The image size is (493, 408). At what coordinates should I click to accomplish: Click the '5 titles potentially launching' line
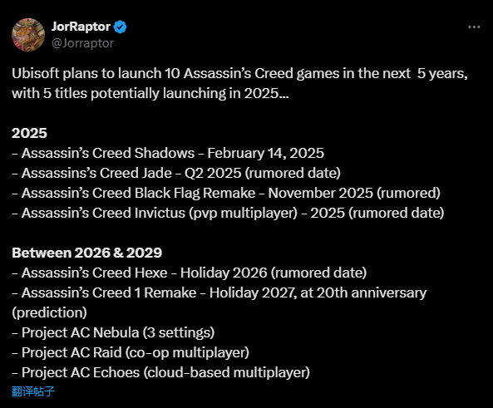pyautogui.click(x=150, y=93)
